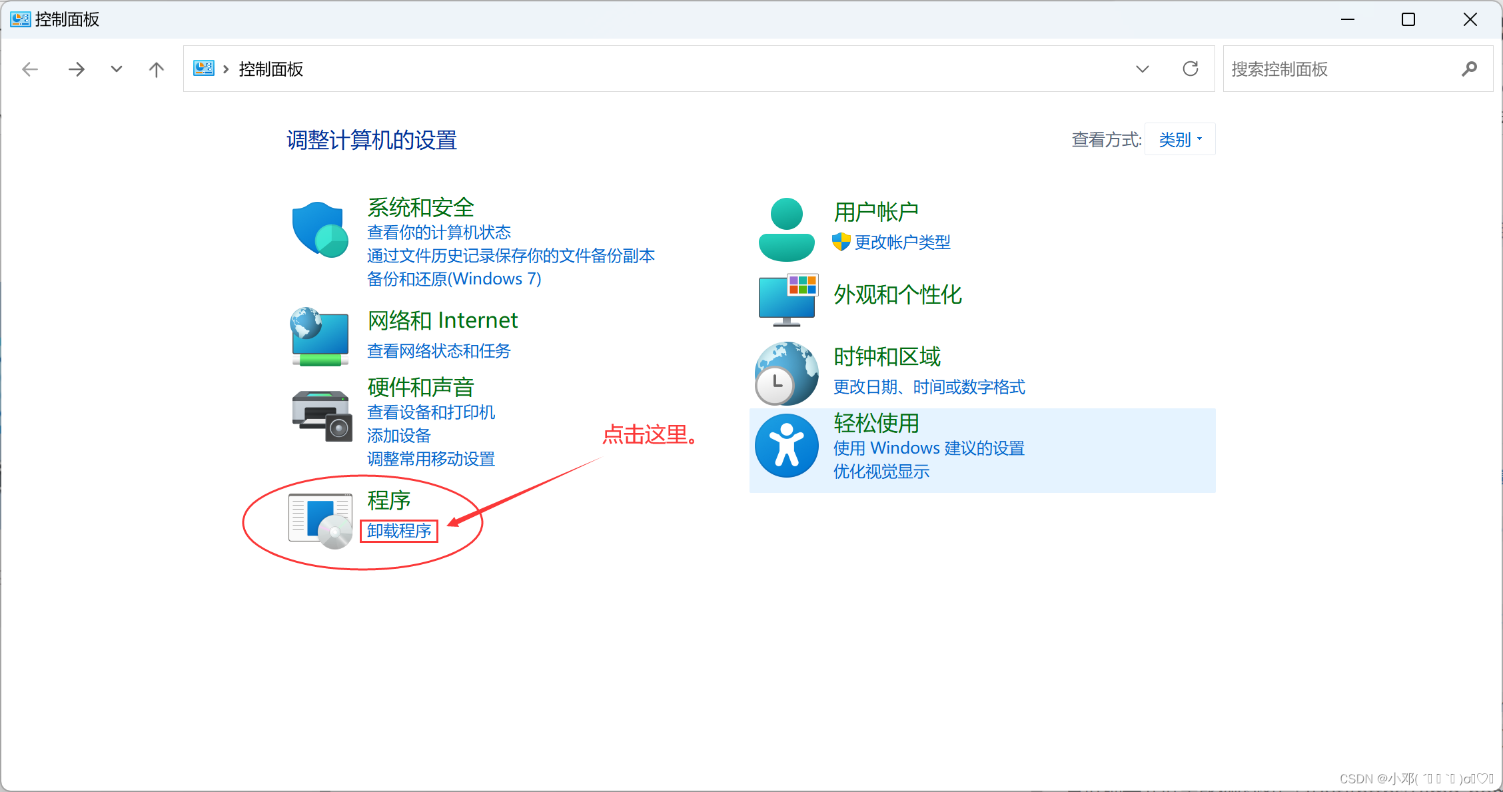Expand the address bar history dropdown
Viewport: 1503px width, 792px height.
1142,69
